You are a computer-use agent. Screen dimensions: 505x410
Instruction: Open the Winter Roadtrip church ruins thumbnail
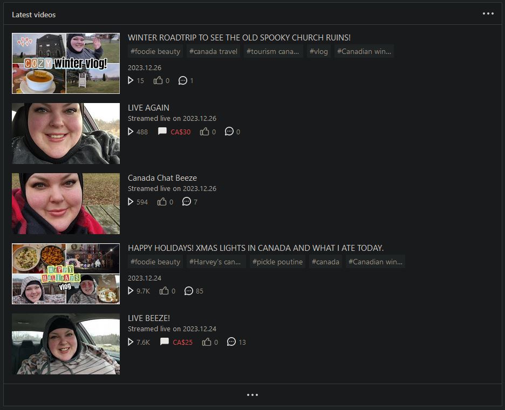point(66,64)
